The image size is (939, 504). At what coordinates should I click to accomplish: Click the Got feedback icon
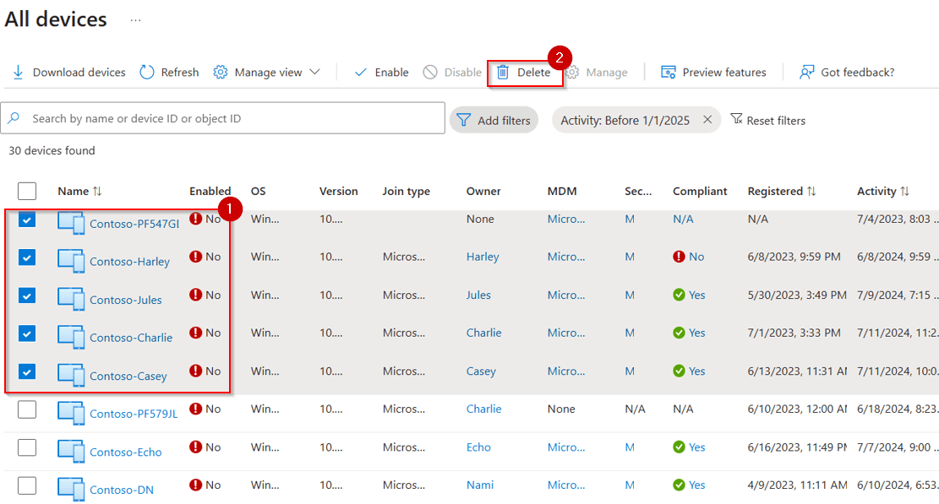pyautogui.click(x=807, y=73)
